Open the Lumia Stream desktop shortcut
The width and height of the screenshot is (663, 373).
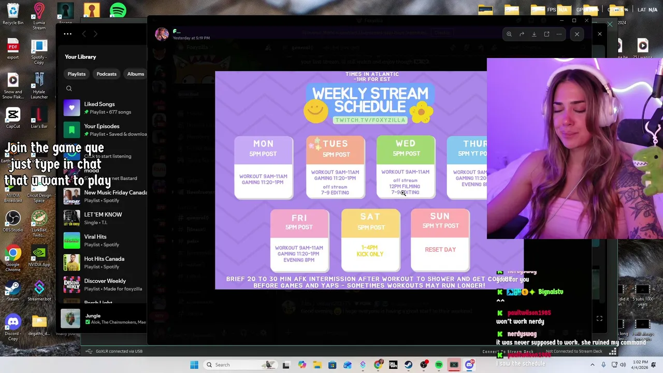(39, 17)
